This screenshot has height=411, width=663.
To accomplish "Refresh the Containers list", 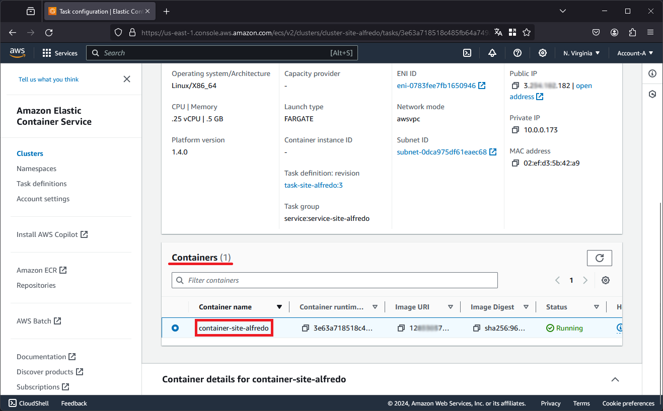I will coord(600,258).
